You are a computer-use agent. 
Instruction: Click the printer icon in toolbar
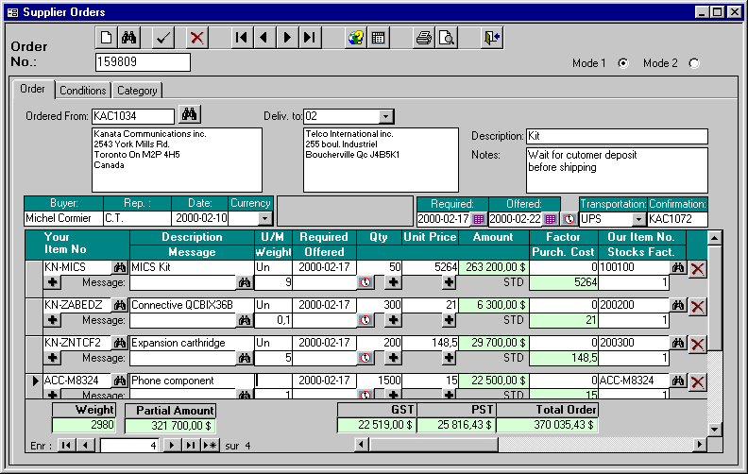[424, 38]
